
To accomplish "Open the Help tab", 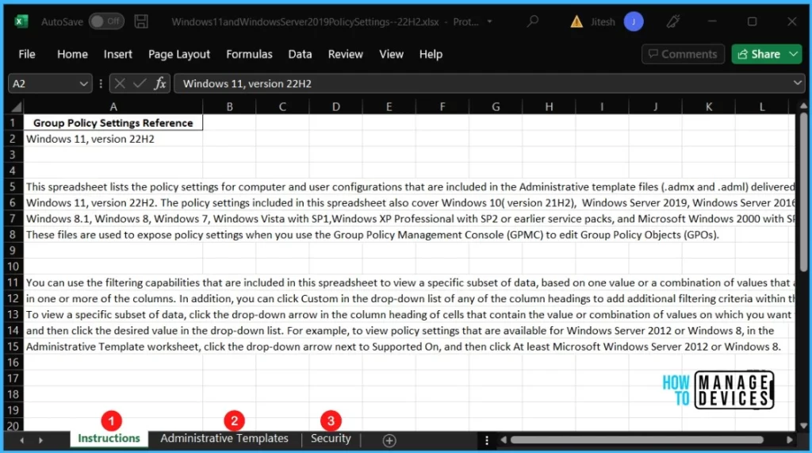I will (431, 55).
